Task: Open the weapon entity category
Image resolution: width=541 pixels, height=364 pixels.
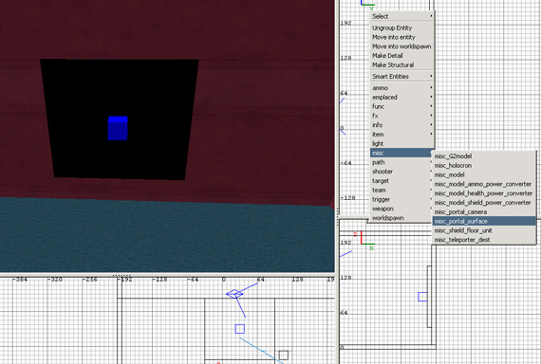Action: (x=401, y=209)
